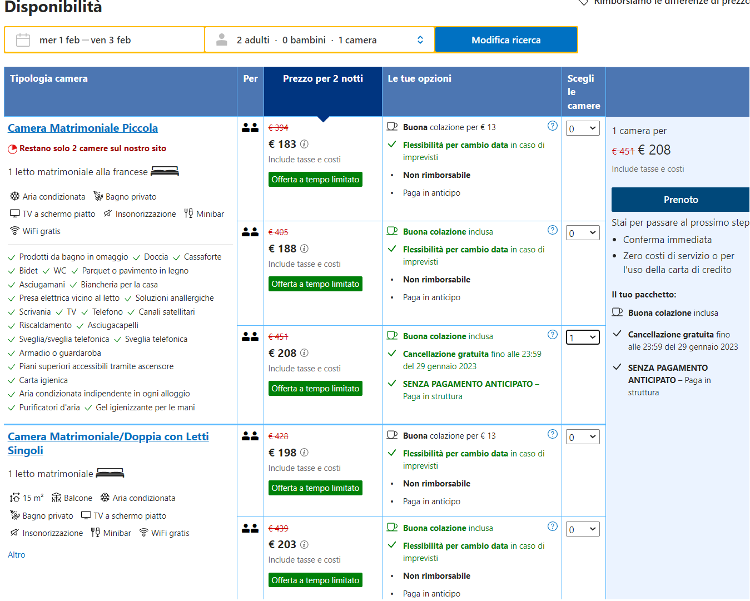
Task: Click the calendar icon in date field
Action: (23, 40)
